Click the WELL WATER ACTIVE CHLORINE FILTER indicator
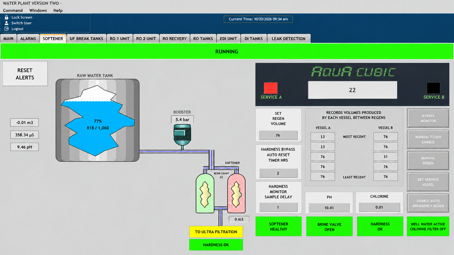454x255 pixels. (x=428, y=226)
